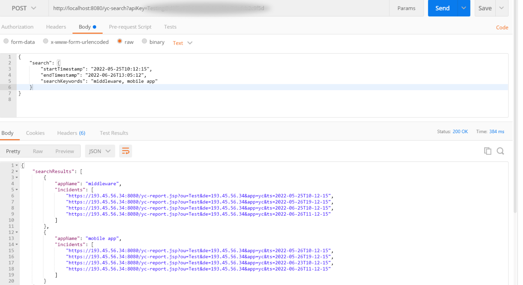Click the blue Send button
523x285 pixels.
[442, 8]
